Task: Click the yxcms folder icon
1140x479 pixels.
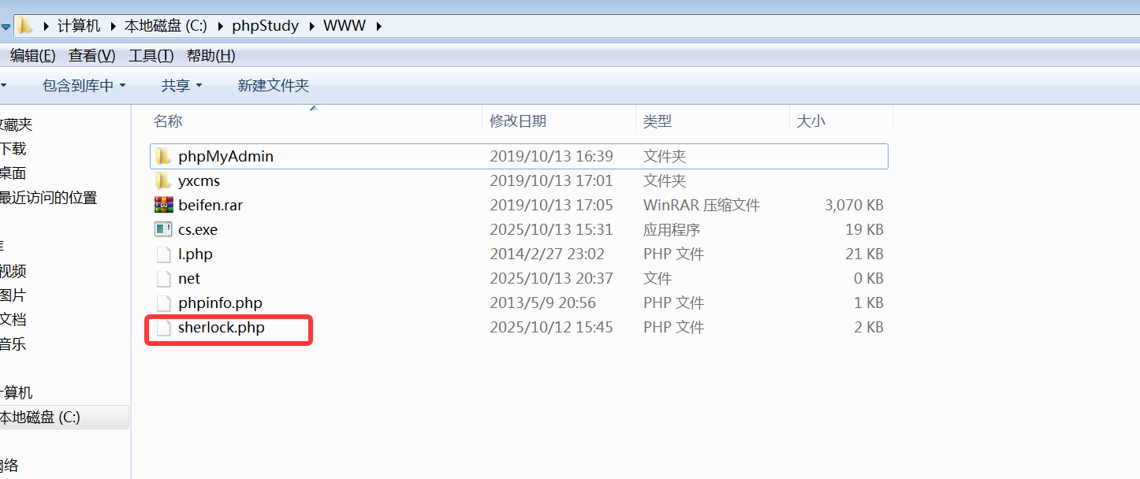Action: pos(163,180)
